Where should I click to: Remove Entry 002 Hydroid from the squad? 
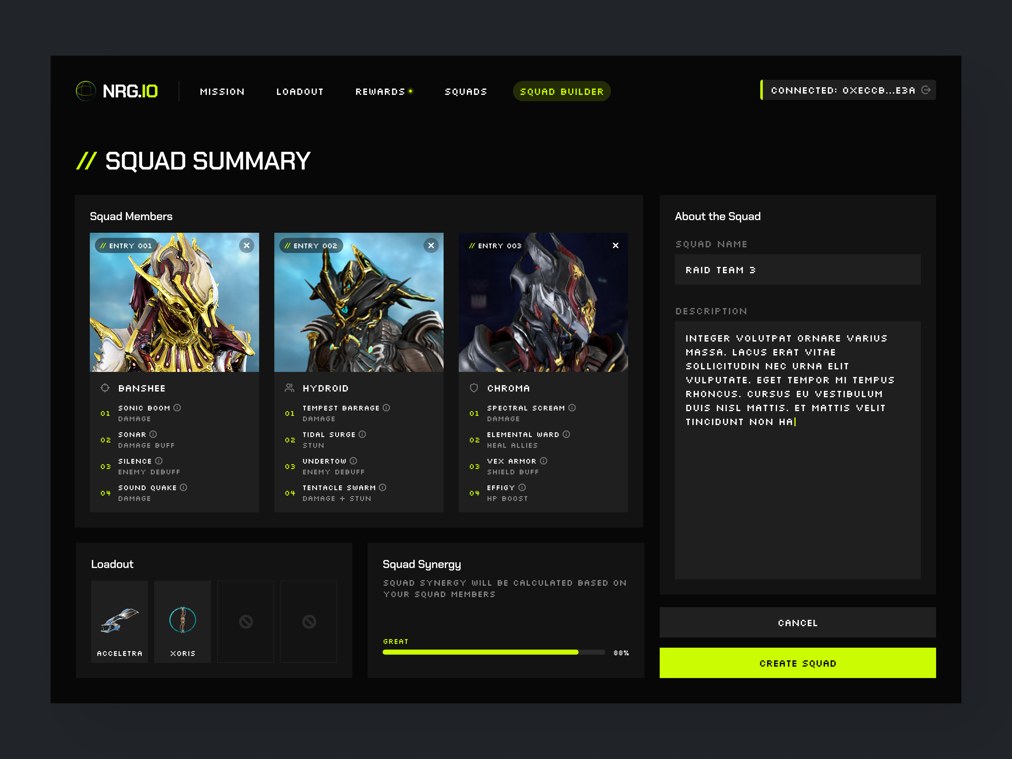point(431,246)
